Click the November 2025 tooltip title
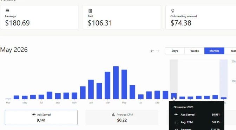This screenshot has width=236, height=130. [183, 107]
